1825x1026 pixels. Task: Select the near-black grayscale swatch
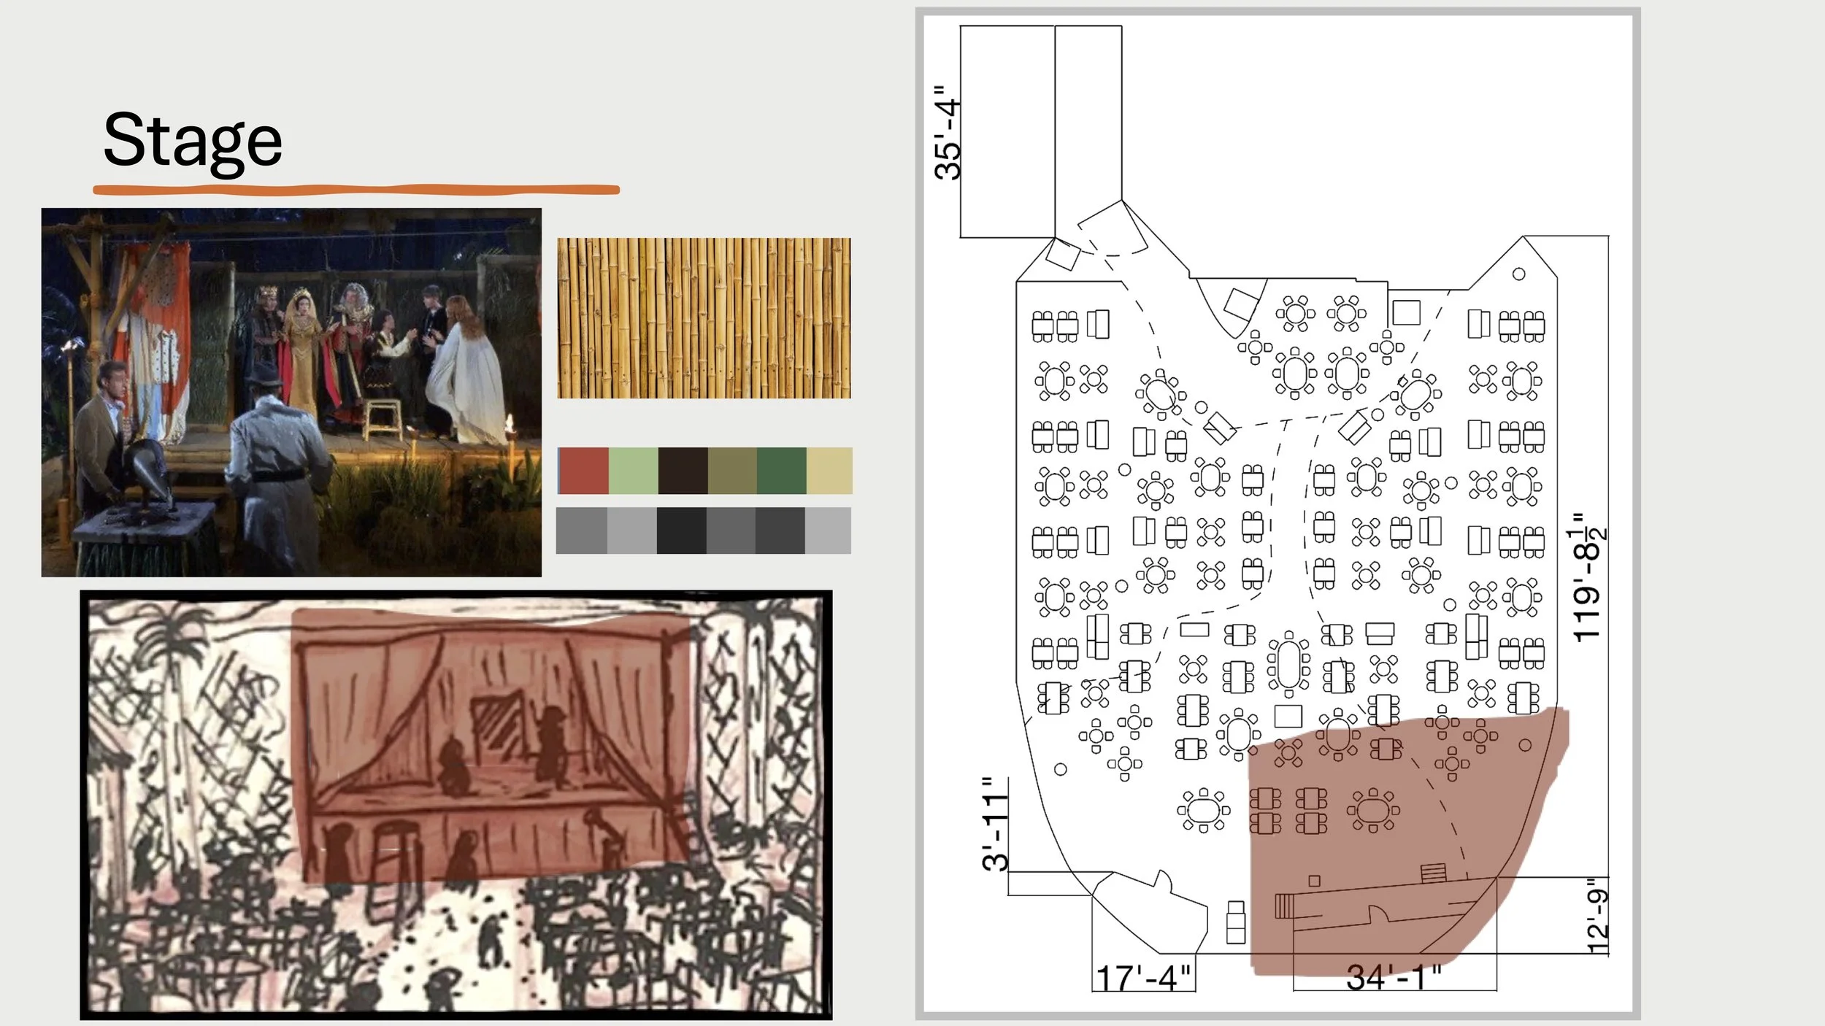click(x=681, y=531)
